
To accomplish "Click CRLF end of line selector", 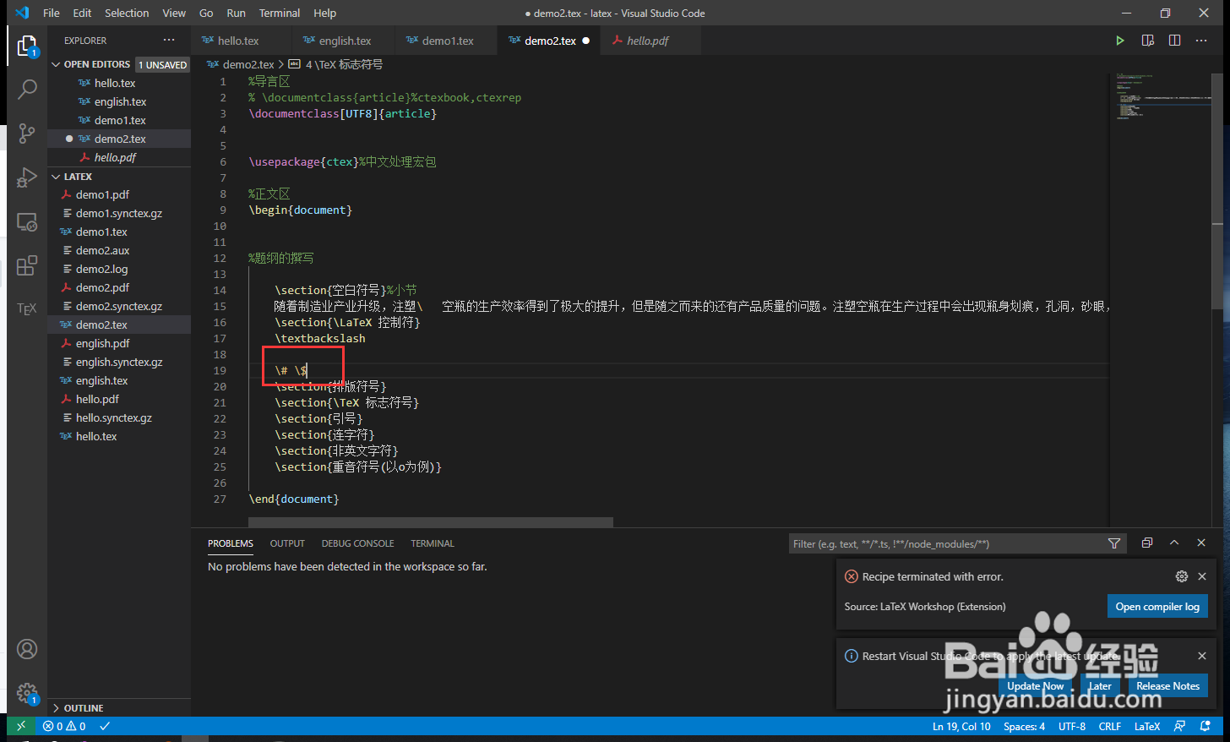I will pyautogui.click(x=1109, y=726).
